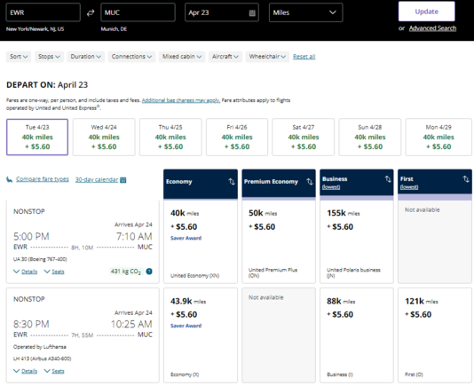Expand the Mixed cabin filter
The image size is (474, 386).
[182, 57]
